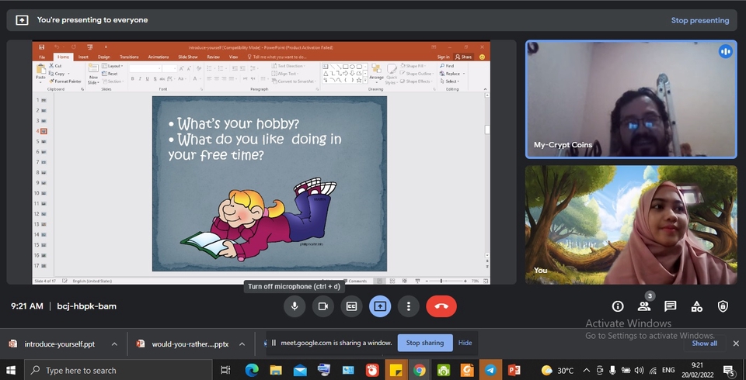Open File Explorer from taskbar

point(275,370)
